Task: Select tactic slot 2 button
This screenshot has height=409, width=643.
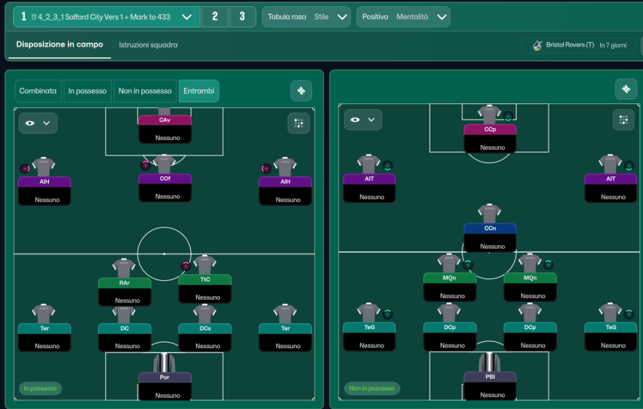Action: 215,17
